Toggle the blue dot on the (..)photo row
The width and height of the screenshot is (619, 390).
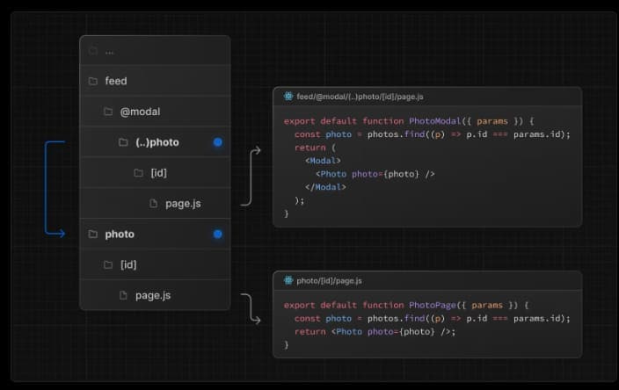[x=217, y=142]
